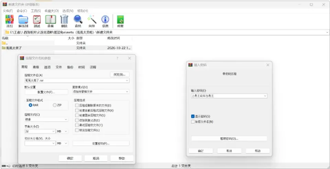Open the update mode (U) dropdown

point(127,92)
